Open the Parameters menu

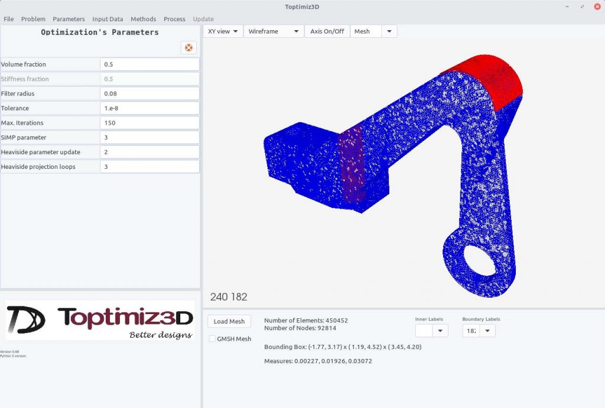(x=69, y=19)
